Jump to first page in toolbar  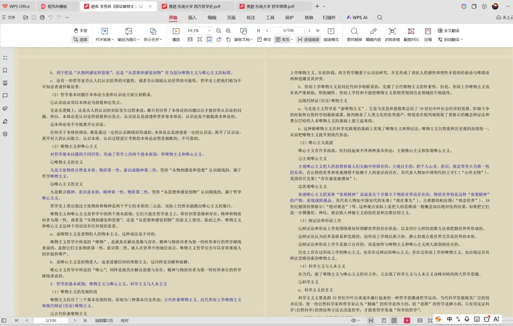click(x=259, y=30)
